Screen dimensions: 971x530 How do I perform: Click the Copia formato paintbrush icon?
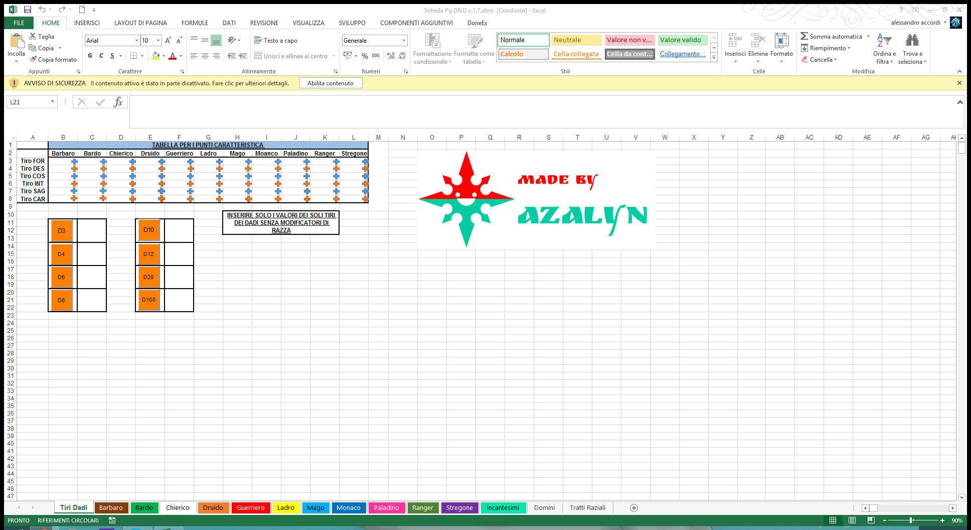(33, 59)
